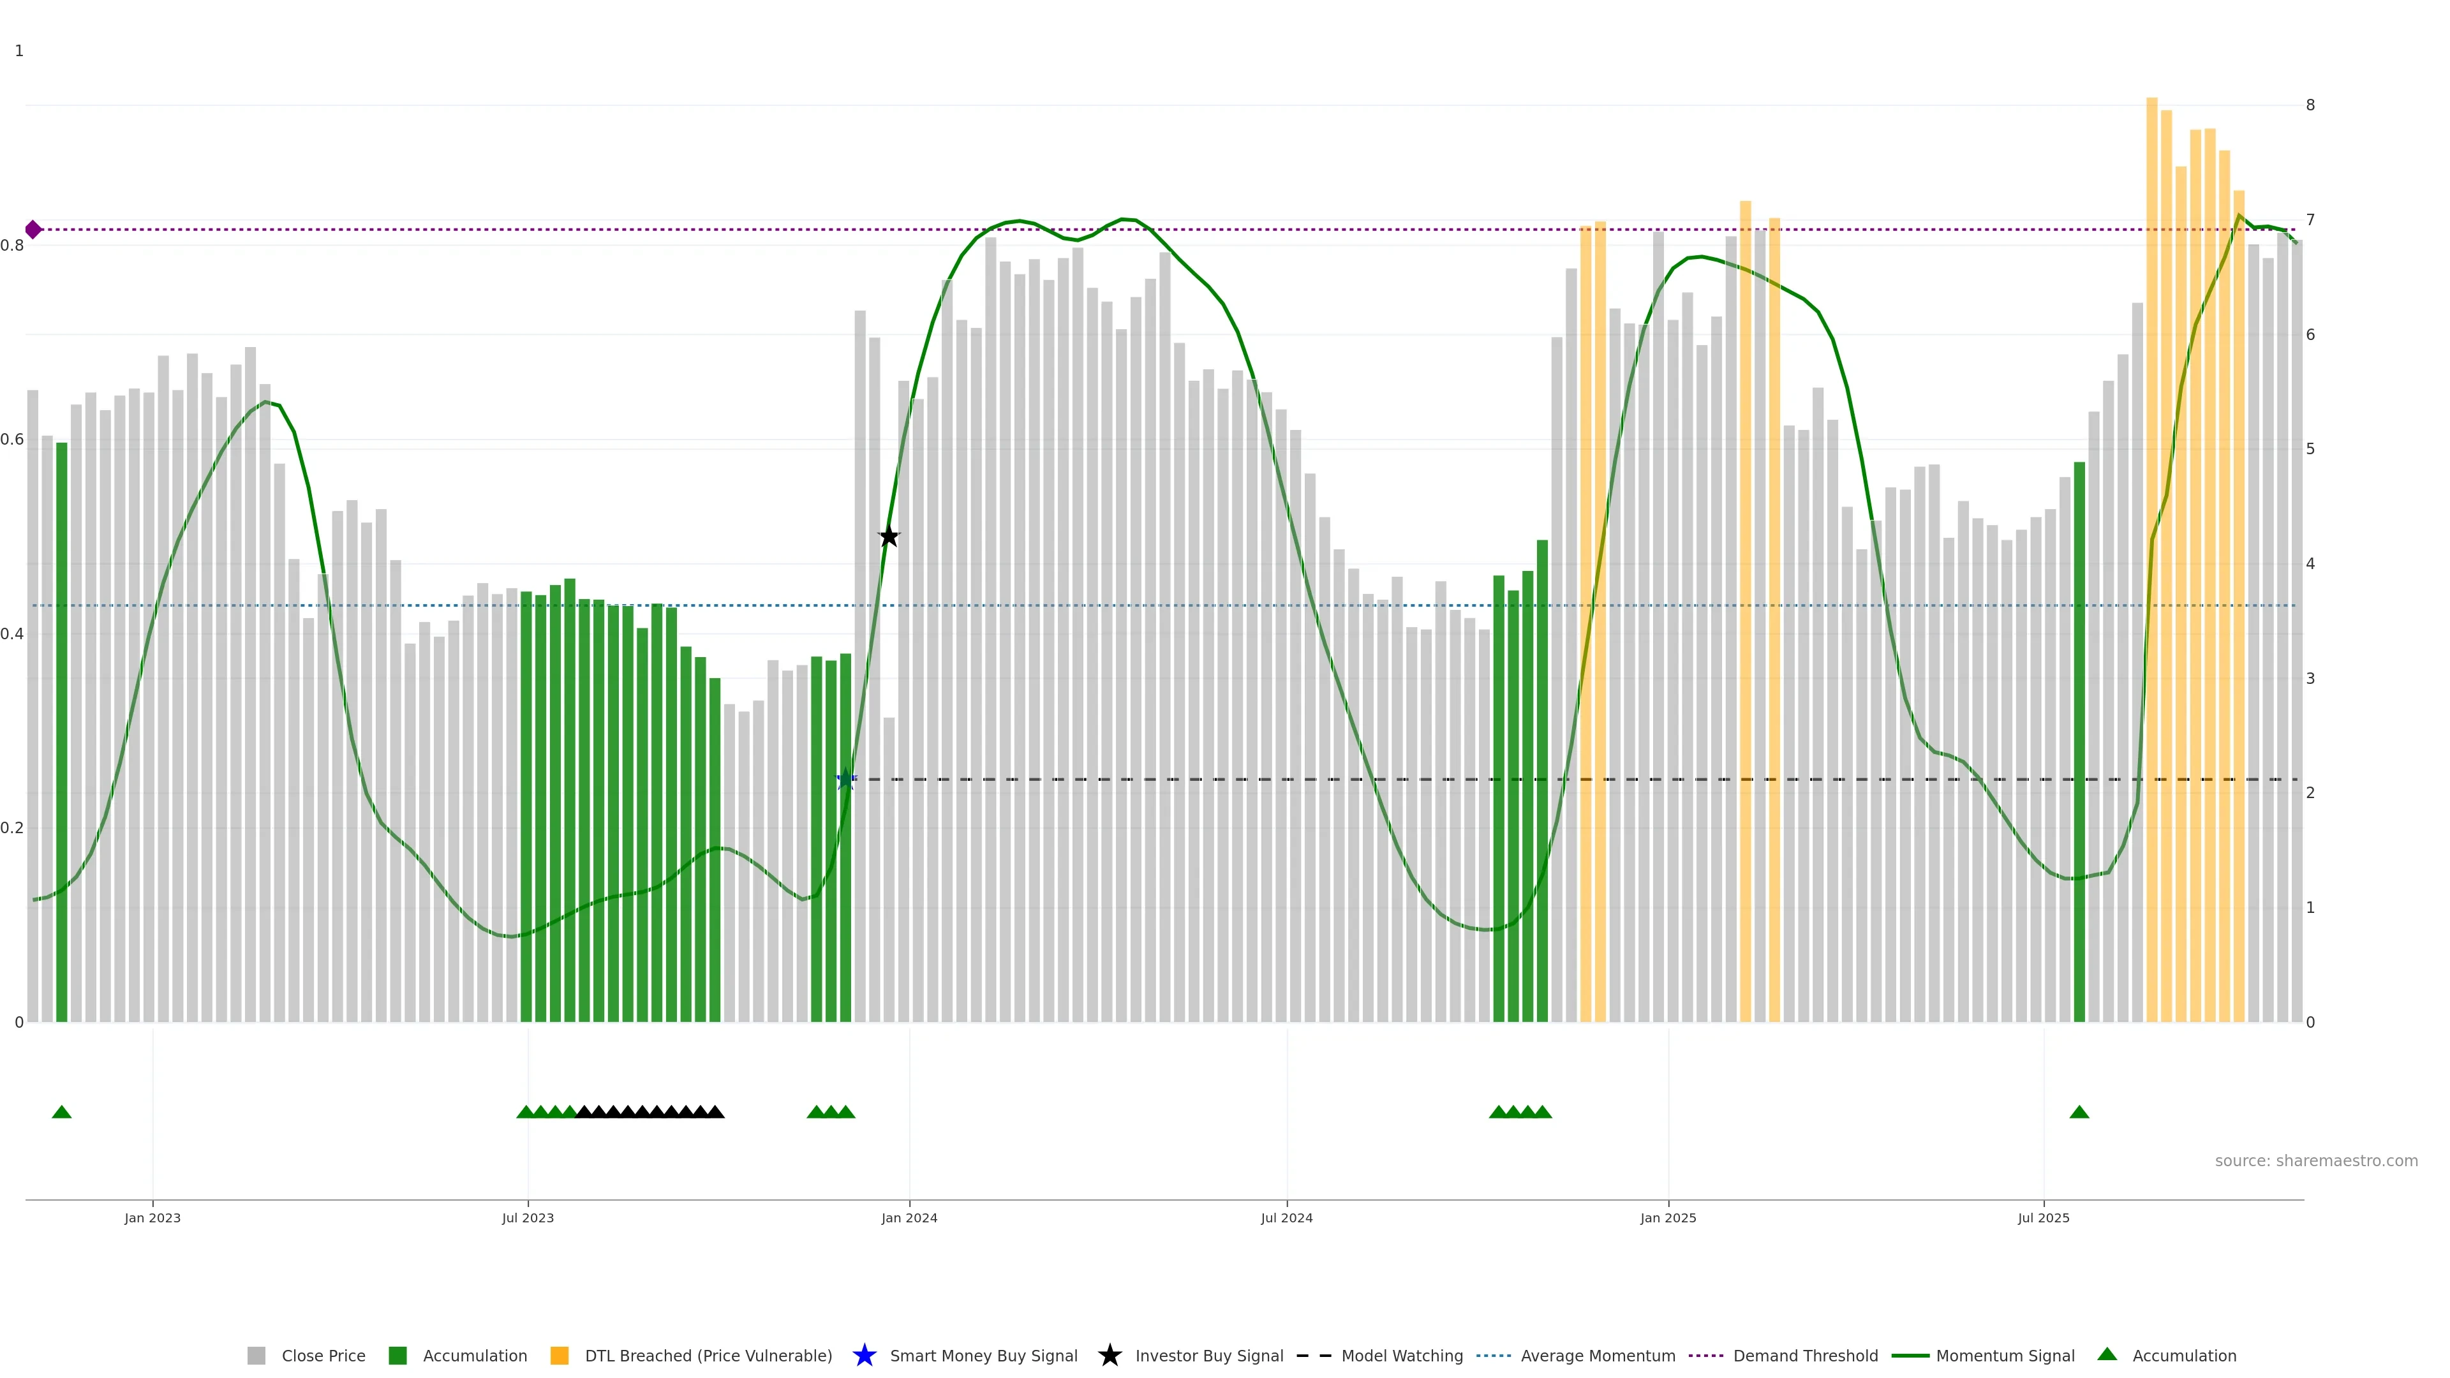The image size is (2450, 1378).
Task: Toggle the green Accumulation bars legend entry
Action: [475, 1355]
